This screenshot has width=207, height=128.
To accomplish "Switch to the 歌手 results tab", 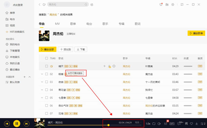I will [105, 24].
